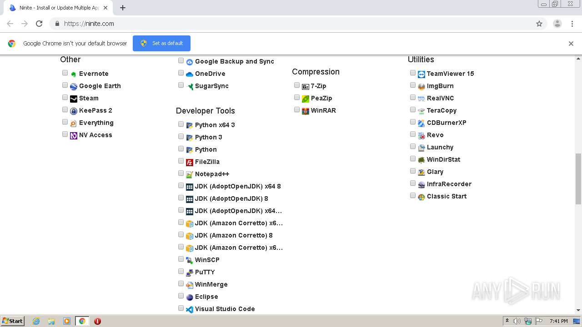582x327 pixels.
Task: Go back with the browser back arrow
Action: 10,24
